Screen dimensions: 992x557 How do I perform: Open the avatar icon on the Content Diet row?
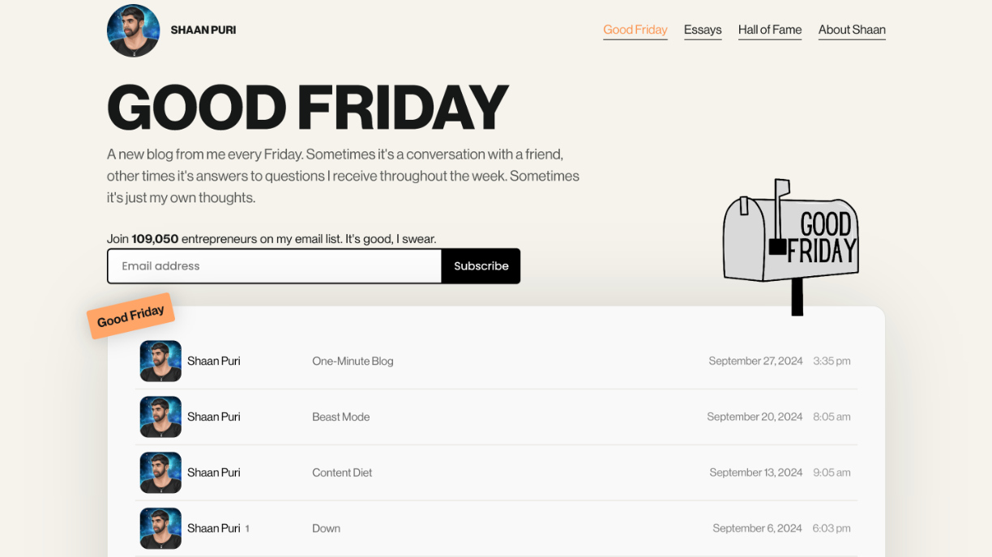160,472
